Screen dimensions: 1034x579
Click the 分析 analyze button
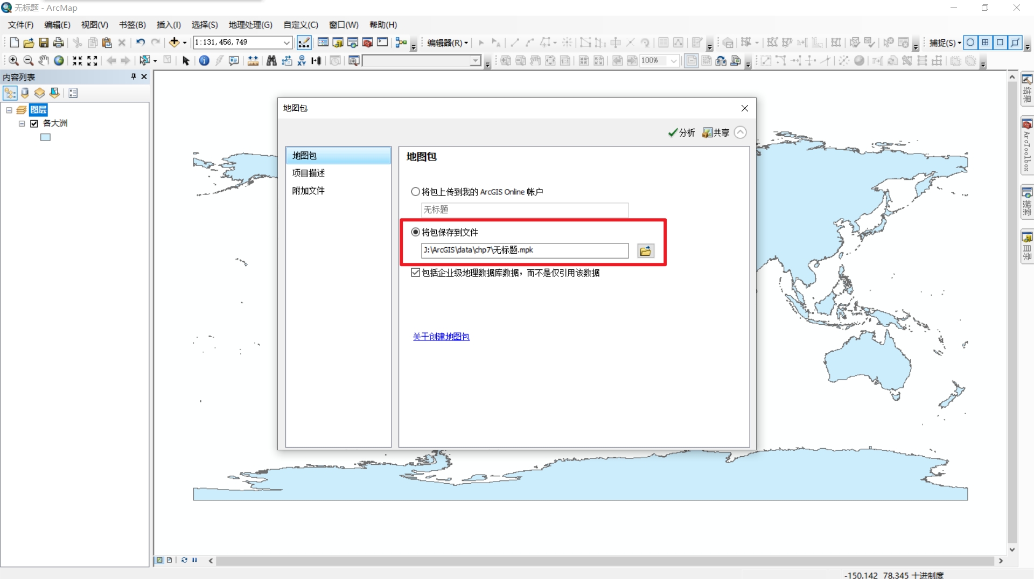point(681,132)
